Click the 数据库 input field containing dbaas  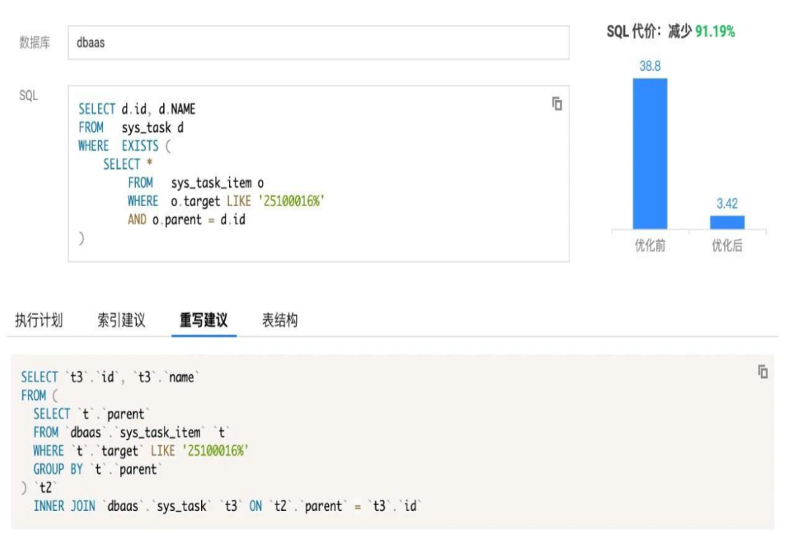(x=318, y=42)
